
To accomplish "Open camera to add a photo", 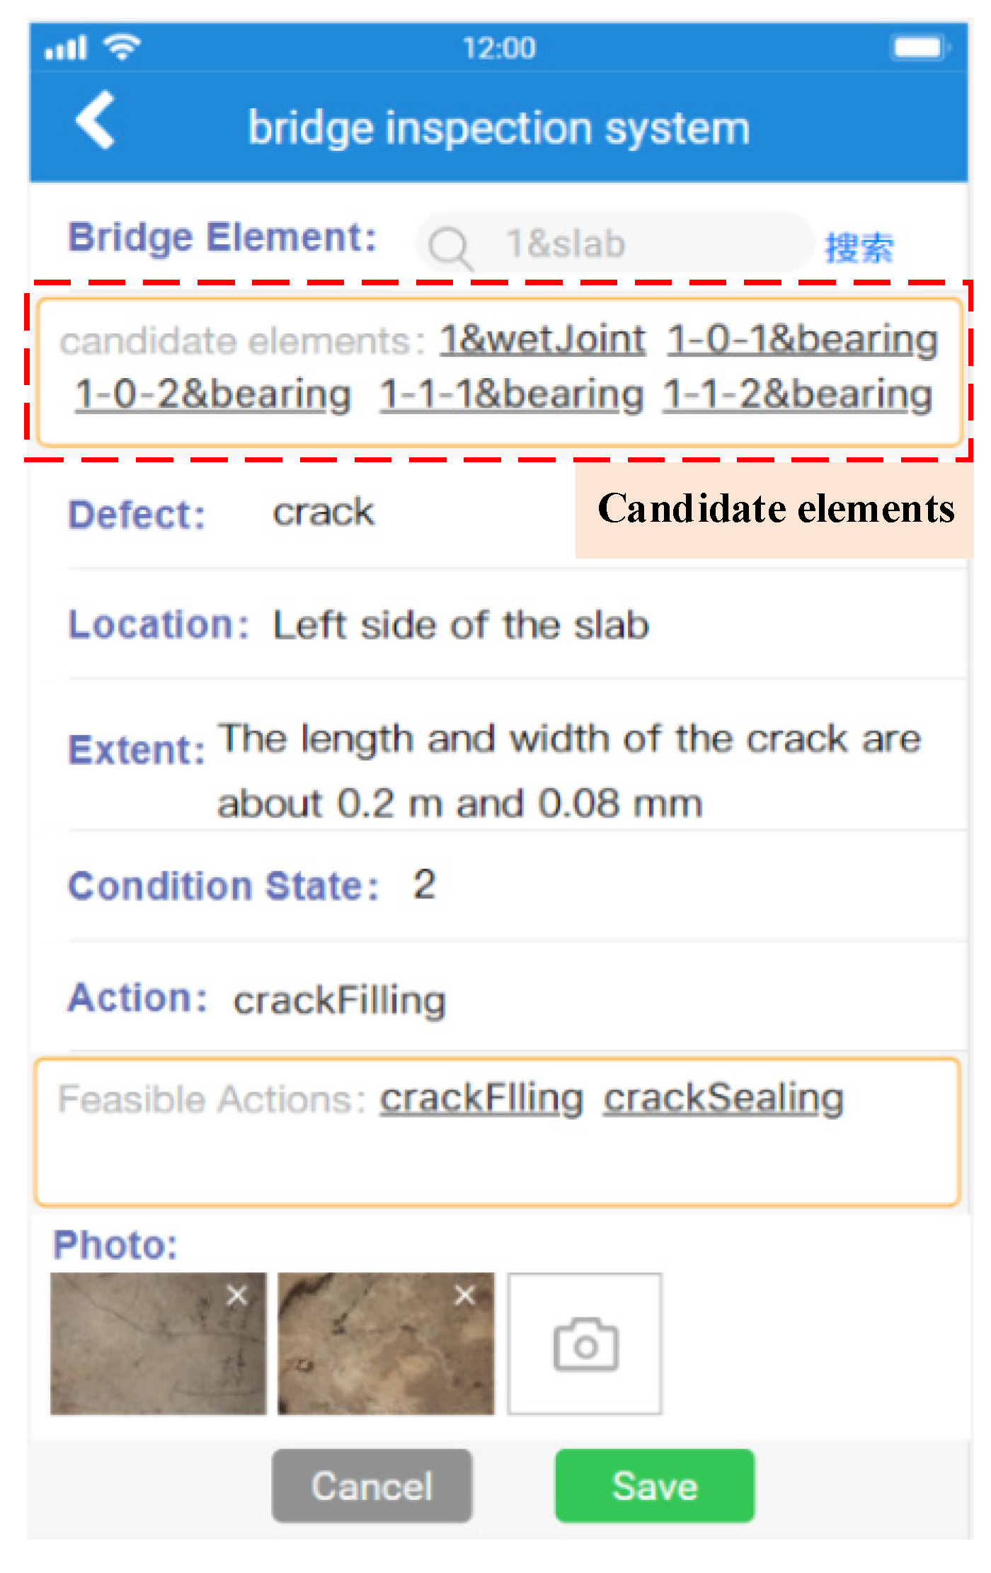I will [x=585, y=1344].
